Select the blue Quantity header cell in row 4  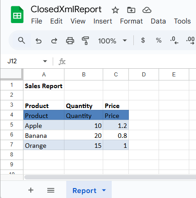84,115
